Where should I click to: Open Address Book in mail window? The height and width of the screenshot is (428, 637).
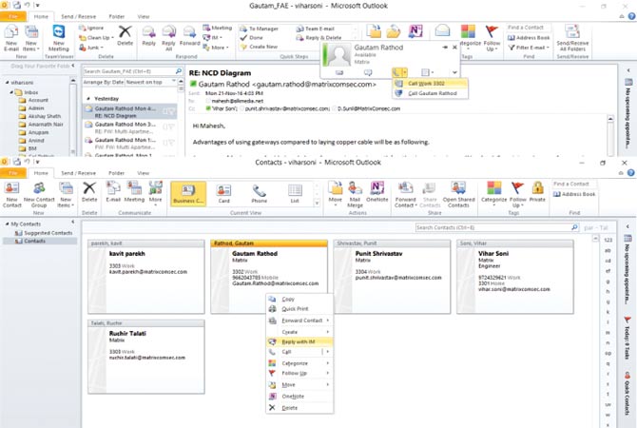pos(529,37)
